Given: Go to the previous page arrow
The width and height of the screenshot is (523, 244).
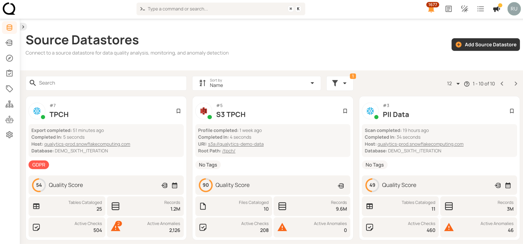Looking at the screenshot, I should (502, 84).
